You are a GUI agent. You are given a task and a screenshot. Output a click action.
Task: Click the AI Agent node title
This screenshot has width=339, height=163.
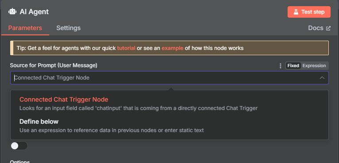(34, 11)
